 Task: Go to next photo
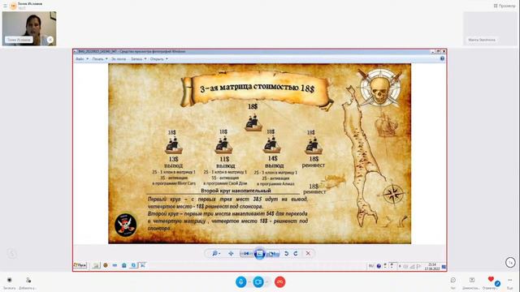point(273,254)
